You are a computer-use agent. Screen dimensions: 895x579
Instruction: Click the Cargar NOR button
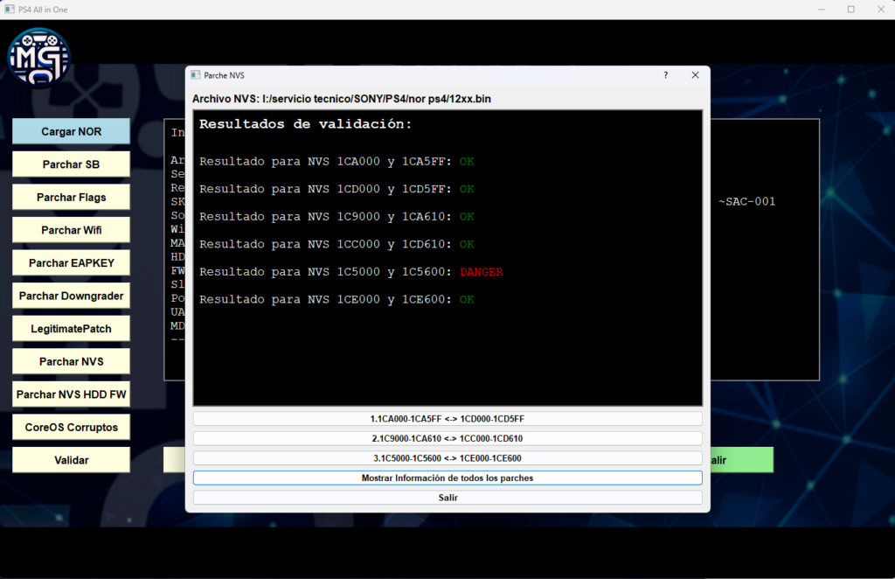71,131
